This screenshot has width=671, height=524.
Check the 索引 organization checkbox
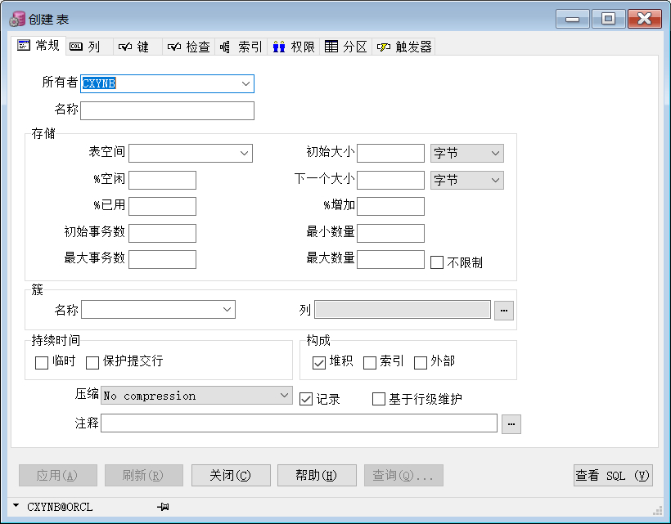pos(370,362)
